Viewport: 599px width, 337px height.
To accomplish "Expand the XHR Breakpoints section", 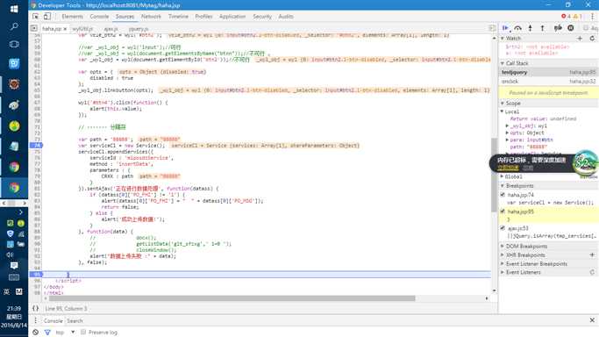I will pos(503,255).
